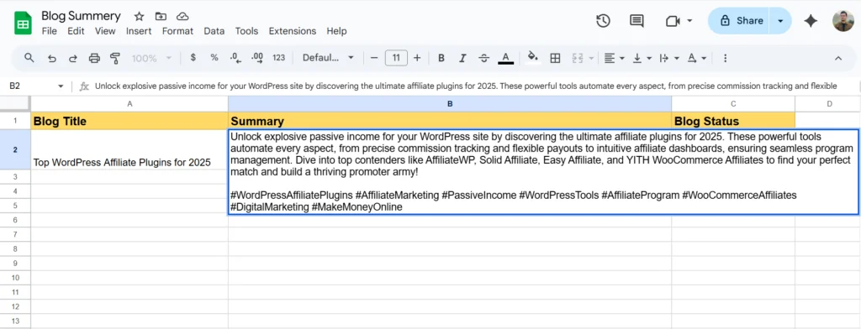Image resolution: width=861 pixels, height=329 pixels.
Task: Open the more options three-dot menu
Action: point(726,58)
